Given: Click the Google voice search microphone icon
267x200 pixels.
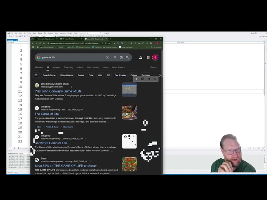Looking at the screenshot, I should 115,57.
